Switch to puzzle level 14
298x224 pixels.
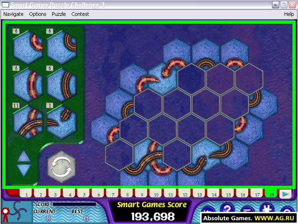point(214,194)
